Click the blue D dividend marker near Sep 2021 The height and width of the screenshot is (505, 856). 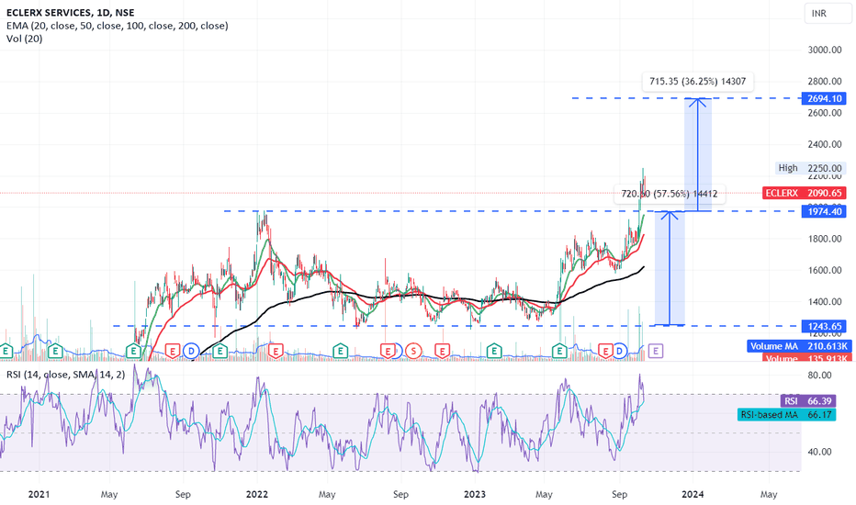click(x=191, y=351)
